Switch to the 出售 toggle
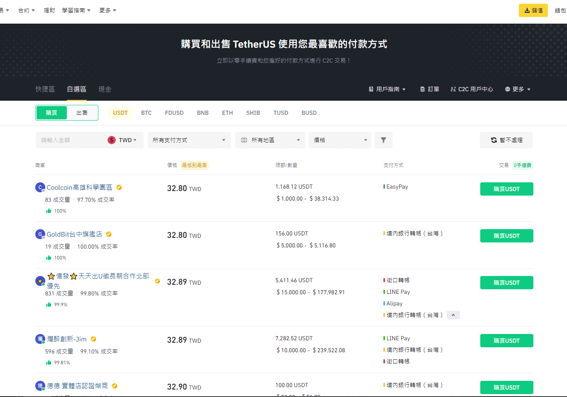 pos(82,113)
